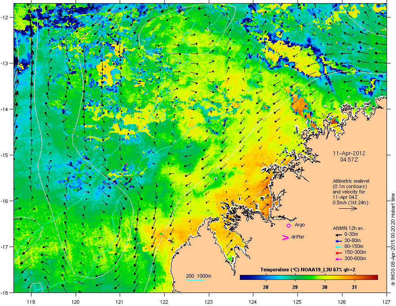Image resolution: width=396 pixels, height=306 pixels.
Task: Click the '300-600m' depth label
Action: pos(355,259)
